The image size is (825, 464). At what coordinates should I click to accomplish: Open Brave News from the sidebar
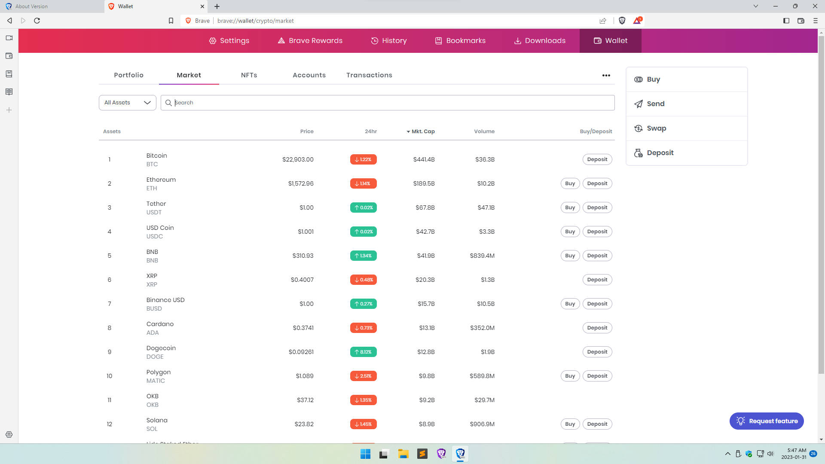(9, 92)
